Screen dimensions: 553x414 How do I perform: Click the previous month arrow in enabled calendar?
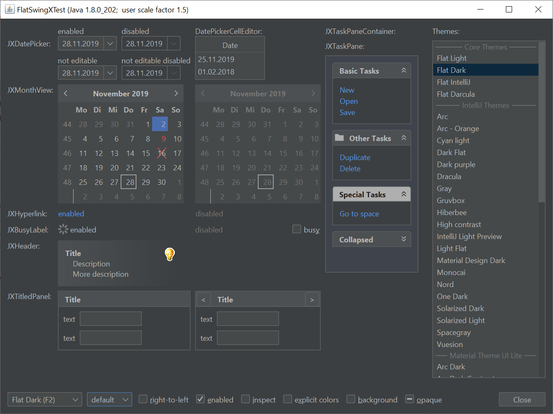coord(66,93)
